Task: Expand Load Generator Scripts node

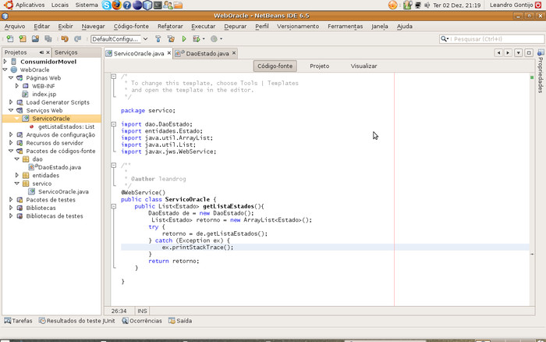Action: pyautogui.click(x=11, y=102)
